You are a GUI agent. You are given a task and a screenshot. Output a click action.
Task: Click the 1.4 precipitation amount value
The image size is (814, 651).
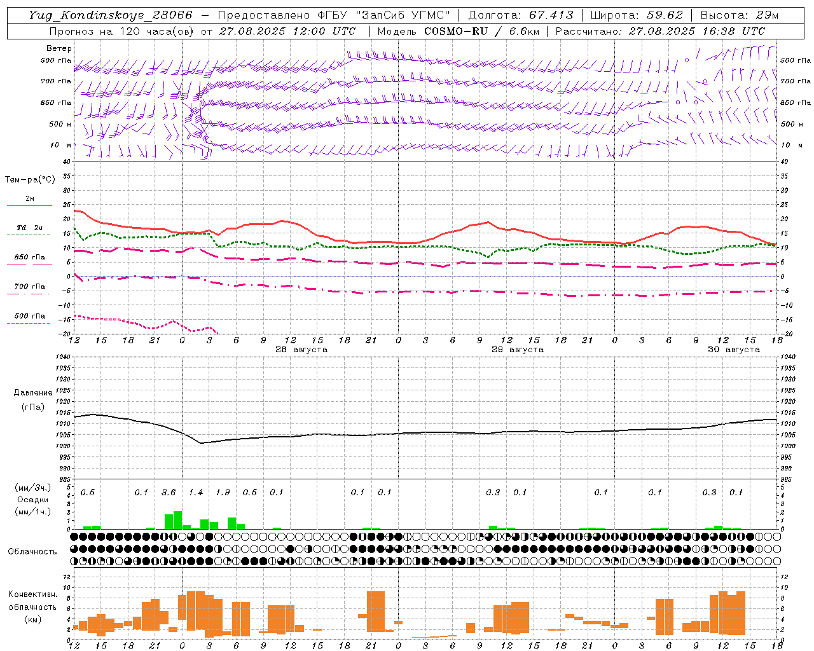click(x=196, y=492)
